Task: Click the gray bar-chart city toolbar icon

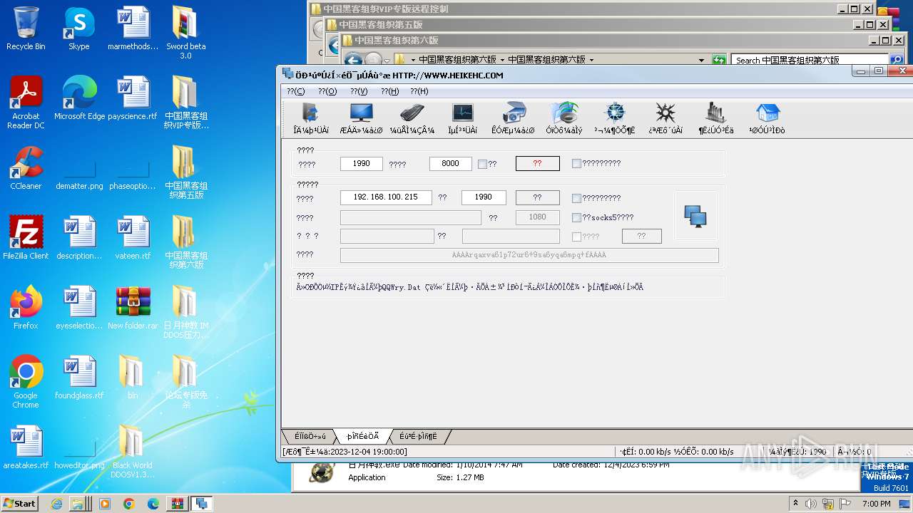Action: click(716, 118)
